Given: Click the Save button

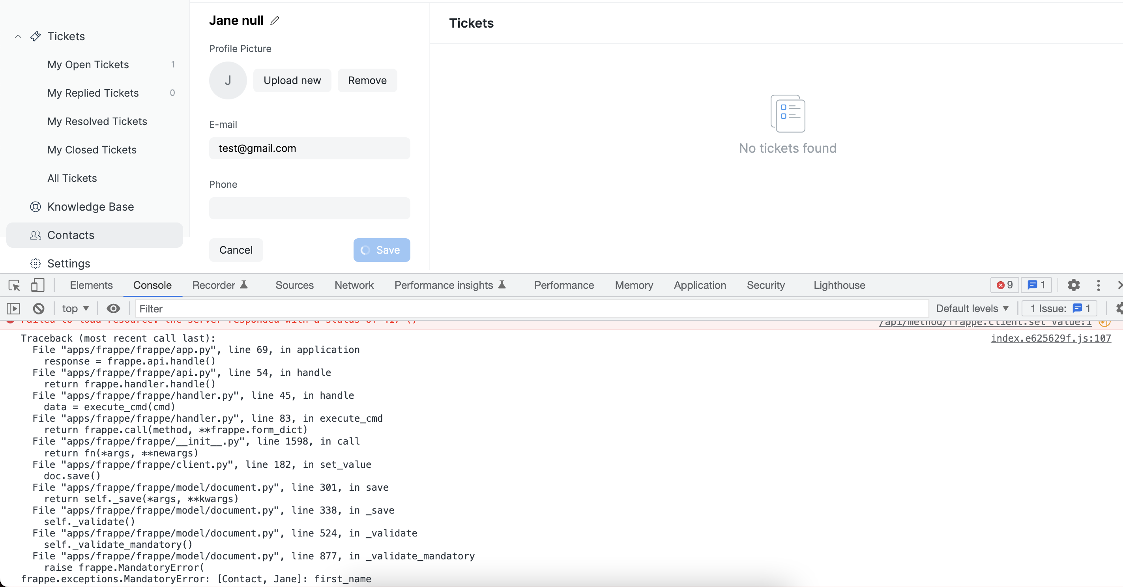Looking at the screenshot, I should click(382, 250).
